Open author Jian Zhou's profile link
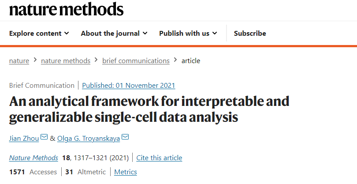The height and width of the screenshot is (184, 357). pos(24,138)
